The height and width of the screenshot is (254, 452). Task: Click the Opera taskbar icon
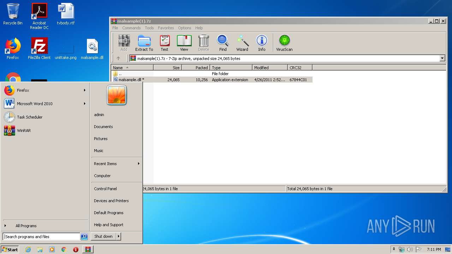tap(76, 249)
